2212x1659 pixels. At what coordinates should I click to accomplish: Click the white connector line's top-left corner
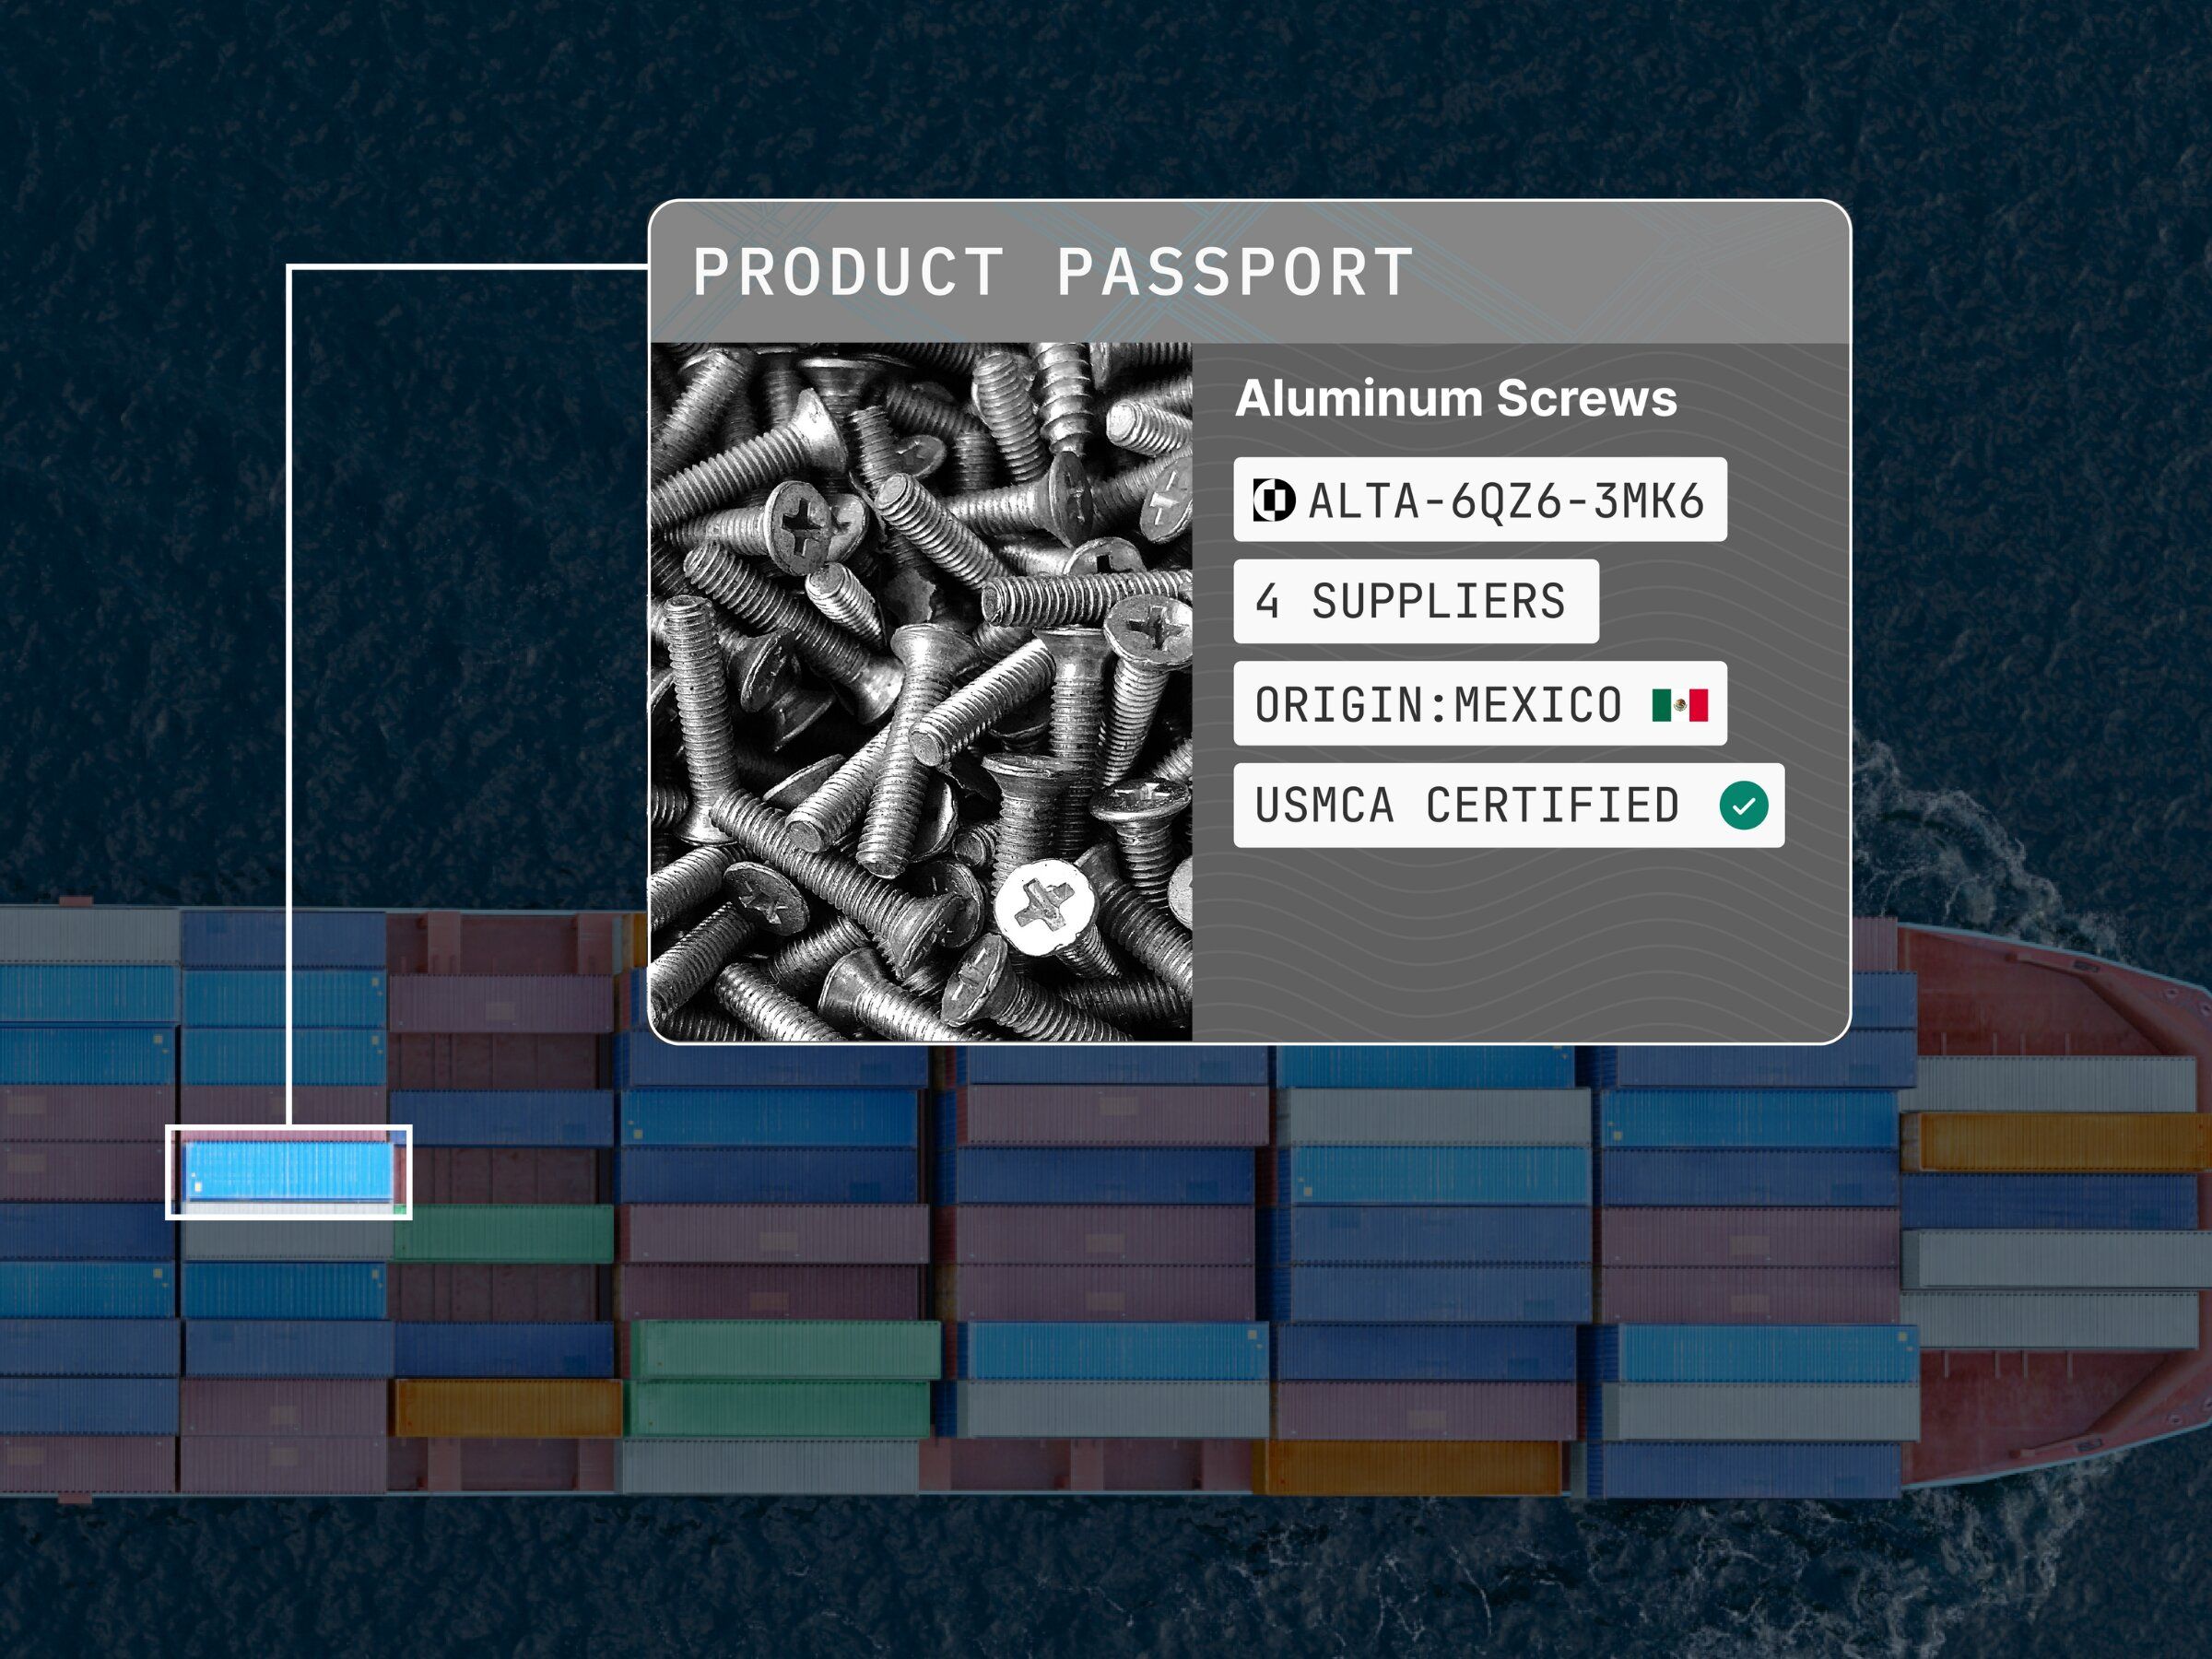(x=289, y=268)
